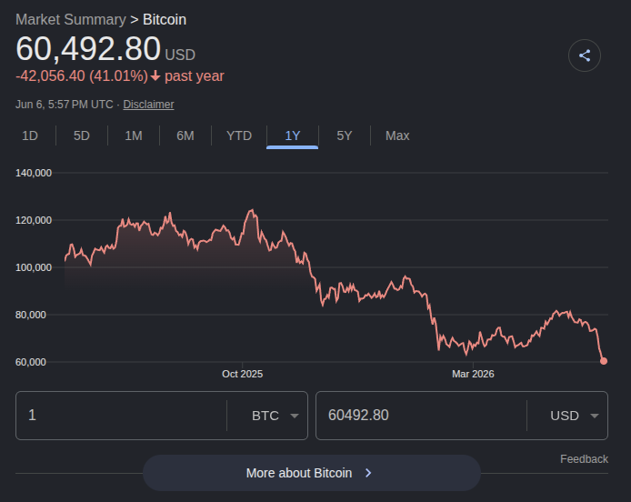Click the 140,000 y-axis label

pos(34,173)
